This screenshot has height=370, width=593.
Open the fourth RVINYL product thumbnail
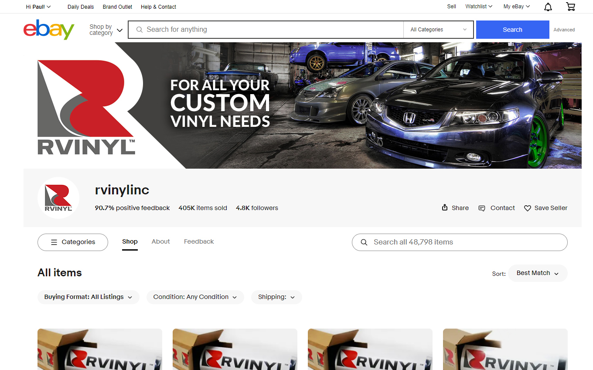click(505, 349)
